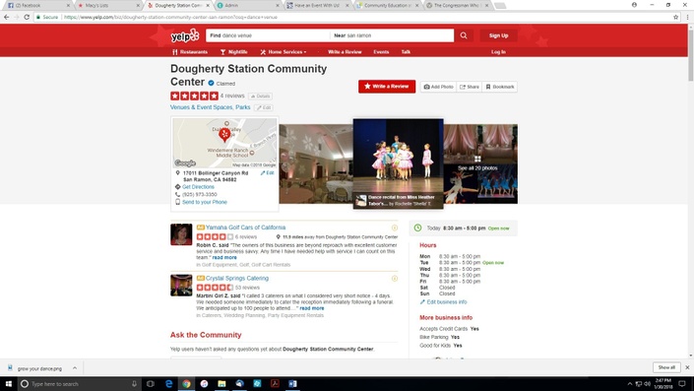Click the Add Photo camera button
The height and width of the screenshot is (391, 694).
click(439, 87)
